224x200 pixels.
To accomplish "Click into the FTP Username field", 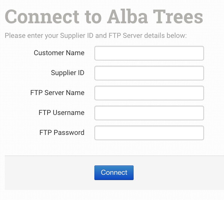I will click(149, 113).
